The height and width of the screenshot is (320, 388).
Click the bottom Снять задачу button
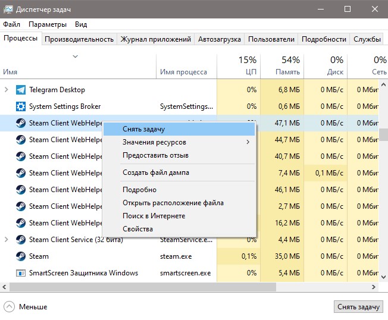coord(358,307)
